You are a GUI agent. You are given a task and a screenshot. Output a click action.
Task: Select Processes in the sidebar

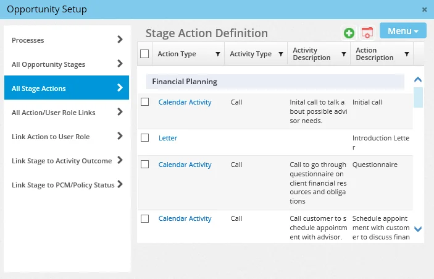pyautogui.click(x=67, y=40)
